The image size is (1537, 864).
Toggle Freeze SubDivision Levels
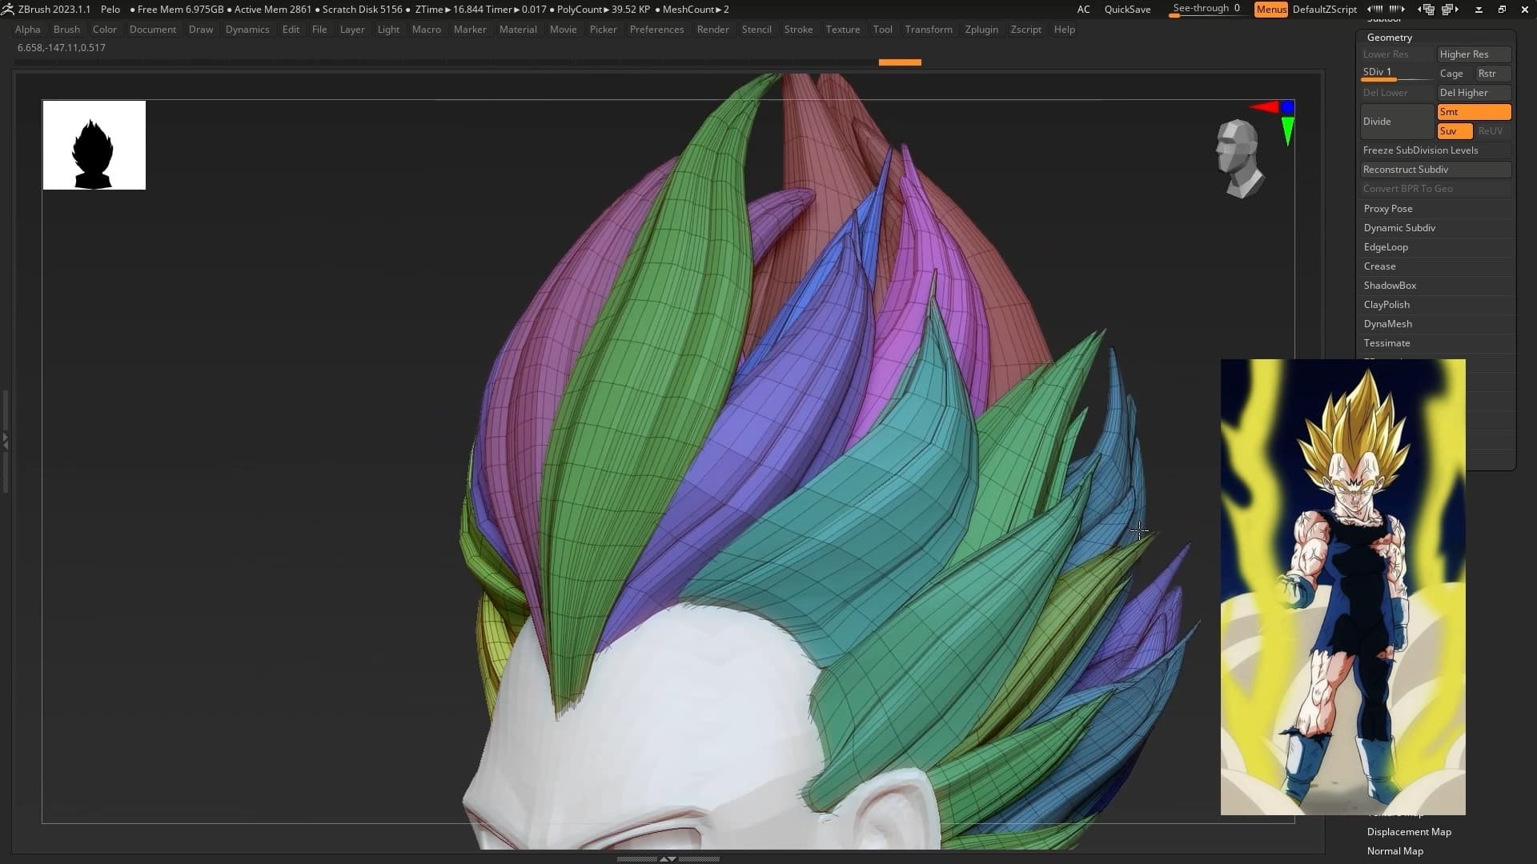pos(1436,150)
